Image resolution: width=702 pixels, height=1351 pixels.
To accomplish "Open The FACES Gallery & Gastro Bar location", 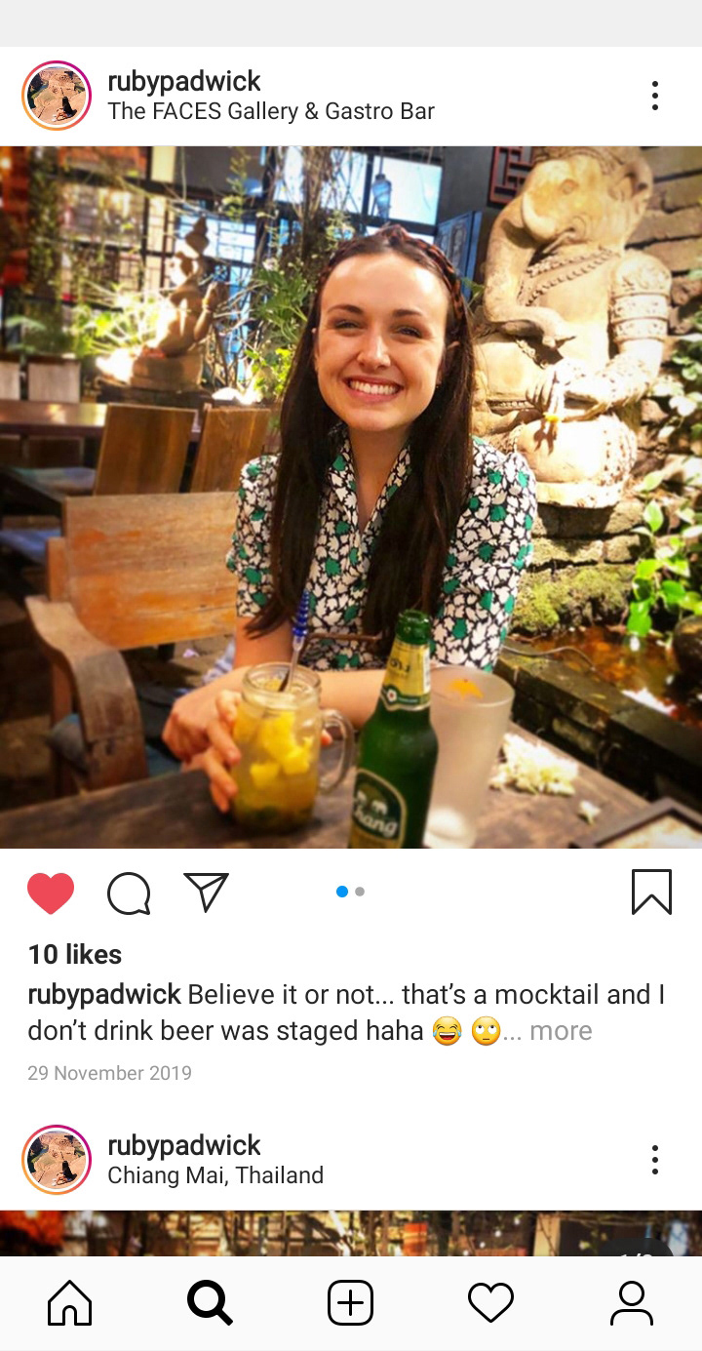I will [x=271, y=111].
